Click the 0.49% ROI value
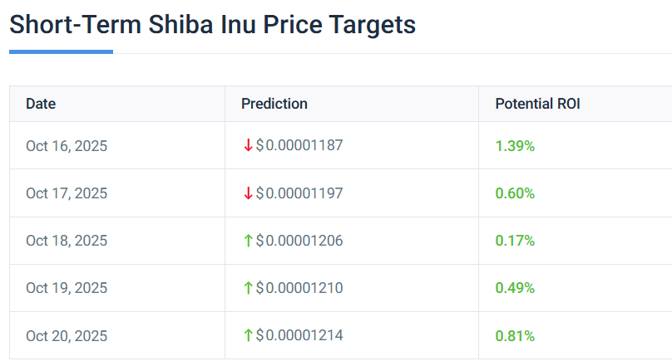 tap(515, 288)
